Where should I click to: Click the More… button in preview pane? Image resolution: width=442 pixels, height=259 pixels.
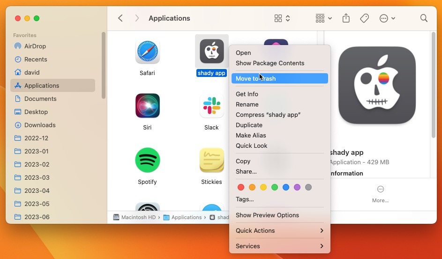tap(380, 194)
